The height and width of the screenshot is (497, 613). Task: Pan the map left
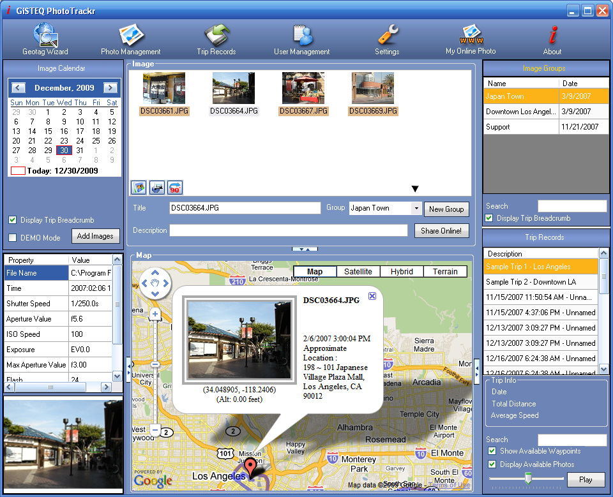(144, 283)
